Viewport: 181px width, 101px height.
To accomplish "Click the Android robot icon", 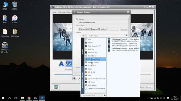I will pos(86,49).
